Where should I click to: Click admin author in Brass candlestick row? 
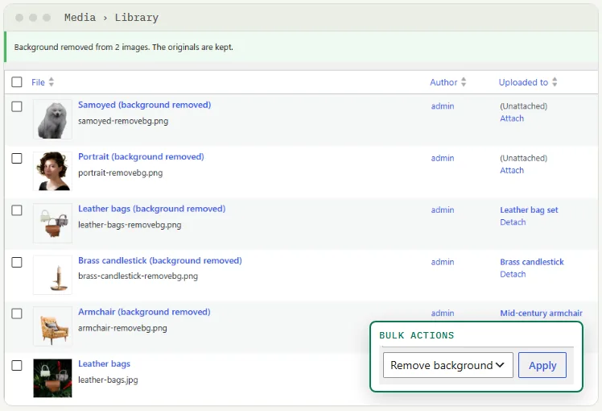tap(443, 262)
